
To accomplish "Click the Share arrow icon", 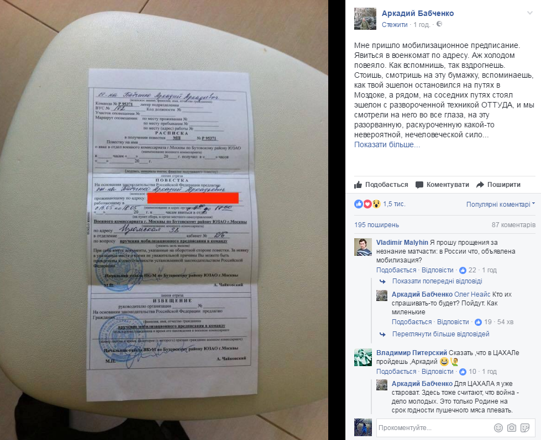I will pyautogui.click(x=480, y=185).
